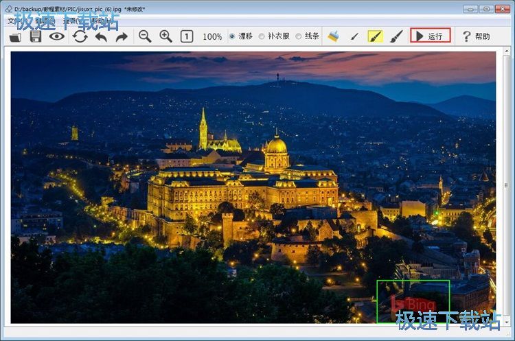
Task: Activate the yellow highlighter marker tool
Action: tap(376, 36)
